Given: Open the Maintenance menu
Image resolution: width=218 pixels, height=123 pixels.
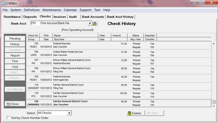Looking at the screenshot, I should pyautogui.click(x=52, y=10).
